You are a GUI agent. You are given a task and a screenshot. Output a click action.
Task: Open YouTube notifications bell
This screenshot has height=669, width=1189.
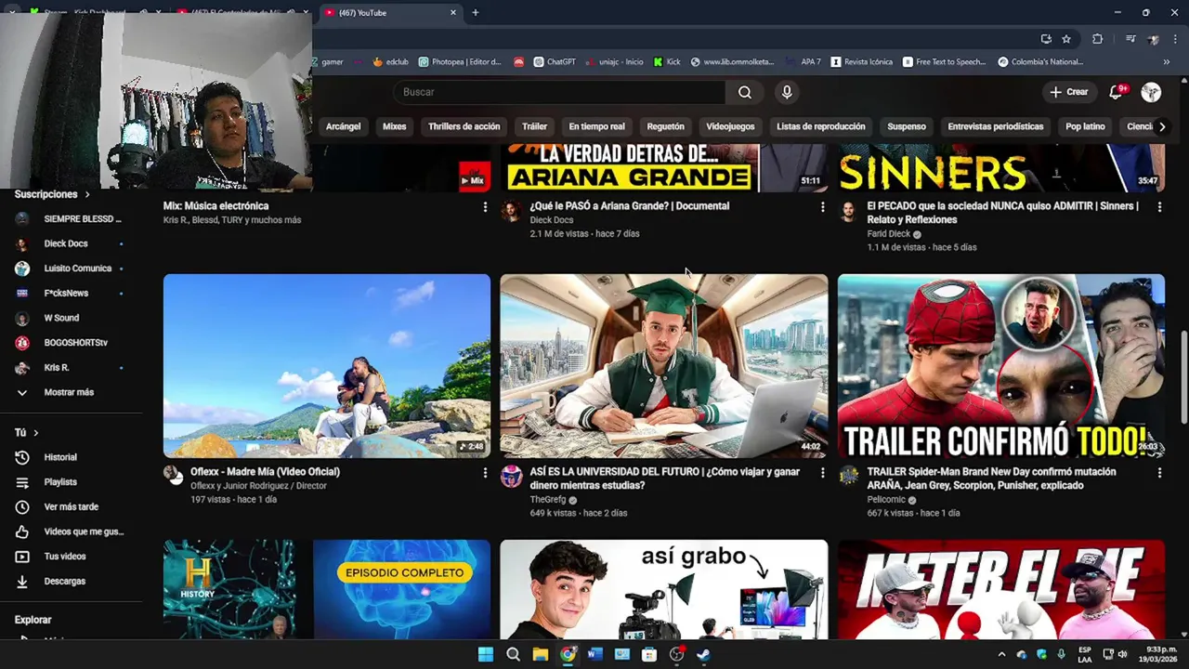tap(1117, 92)
